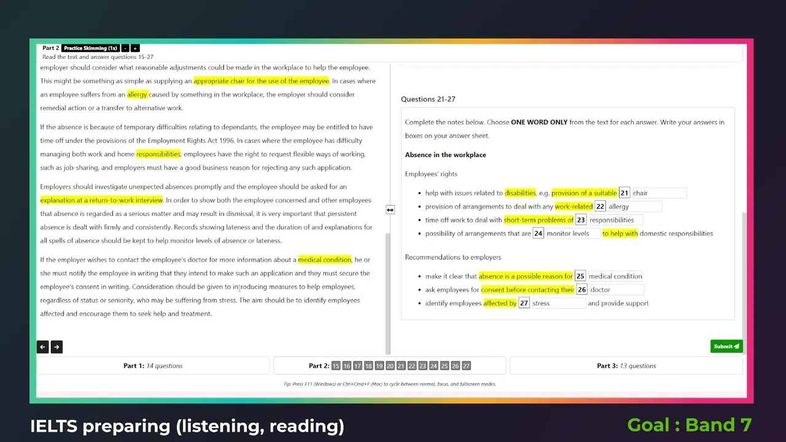786x442 pixels.
Task: Jump to question 24
Action: [434, 366]
